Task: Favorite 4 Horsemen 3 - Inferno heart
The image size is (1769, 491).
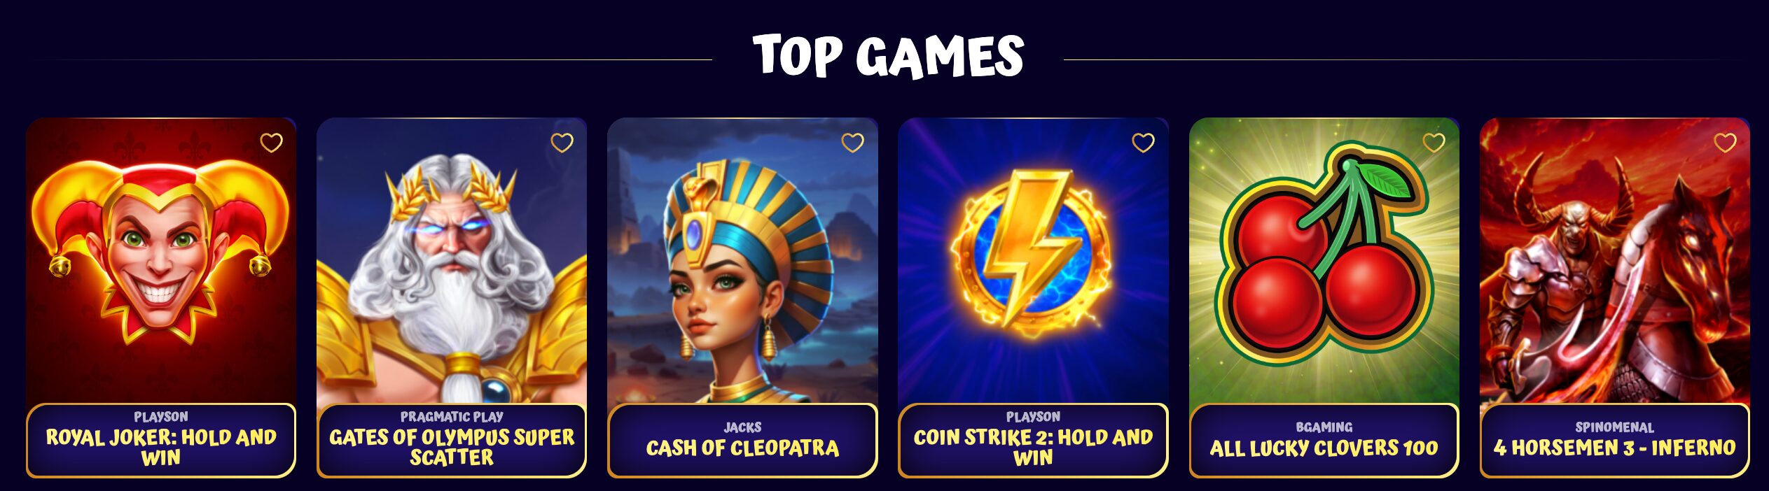Action: pyautogui.click(x=1724, y=143)
